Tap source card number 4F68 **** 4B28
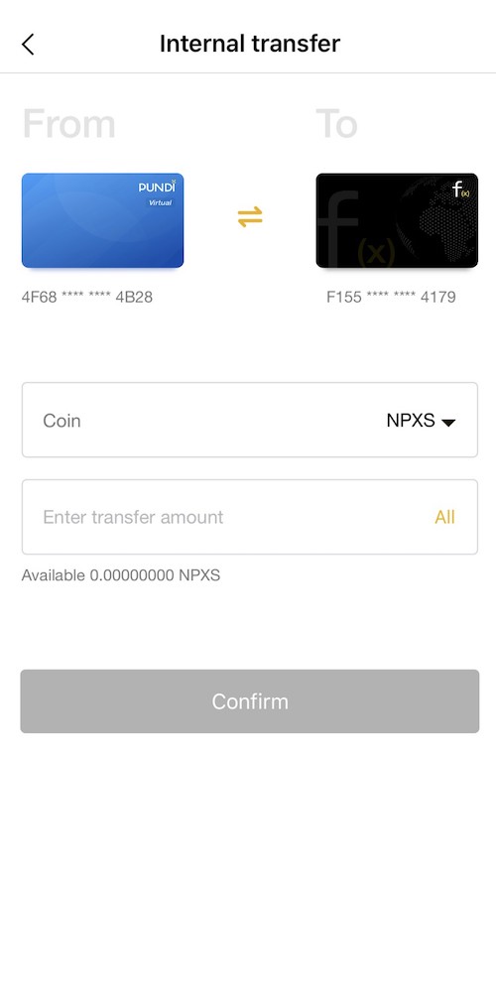496x1005 pixels. 87,297
